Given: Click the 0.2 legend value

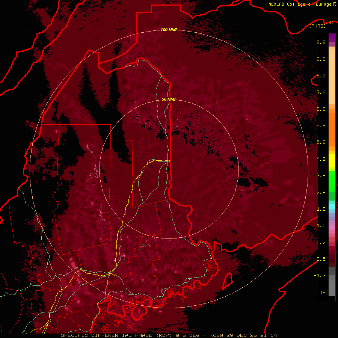Looking at the screenshot, I should pyautogui.click(x=321, y=242).
